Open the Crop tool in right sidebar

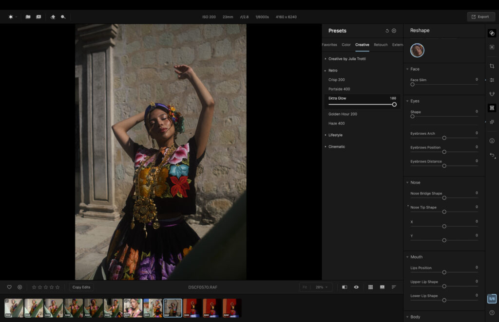[x=492, y=66]
